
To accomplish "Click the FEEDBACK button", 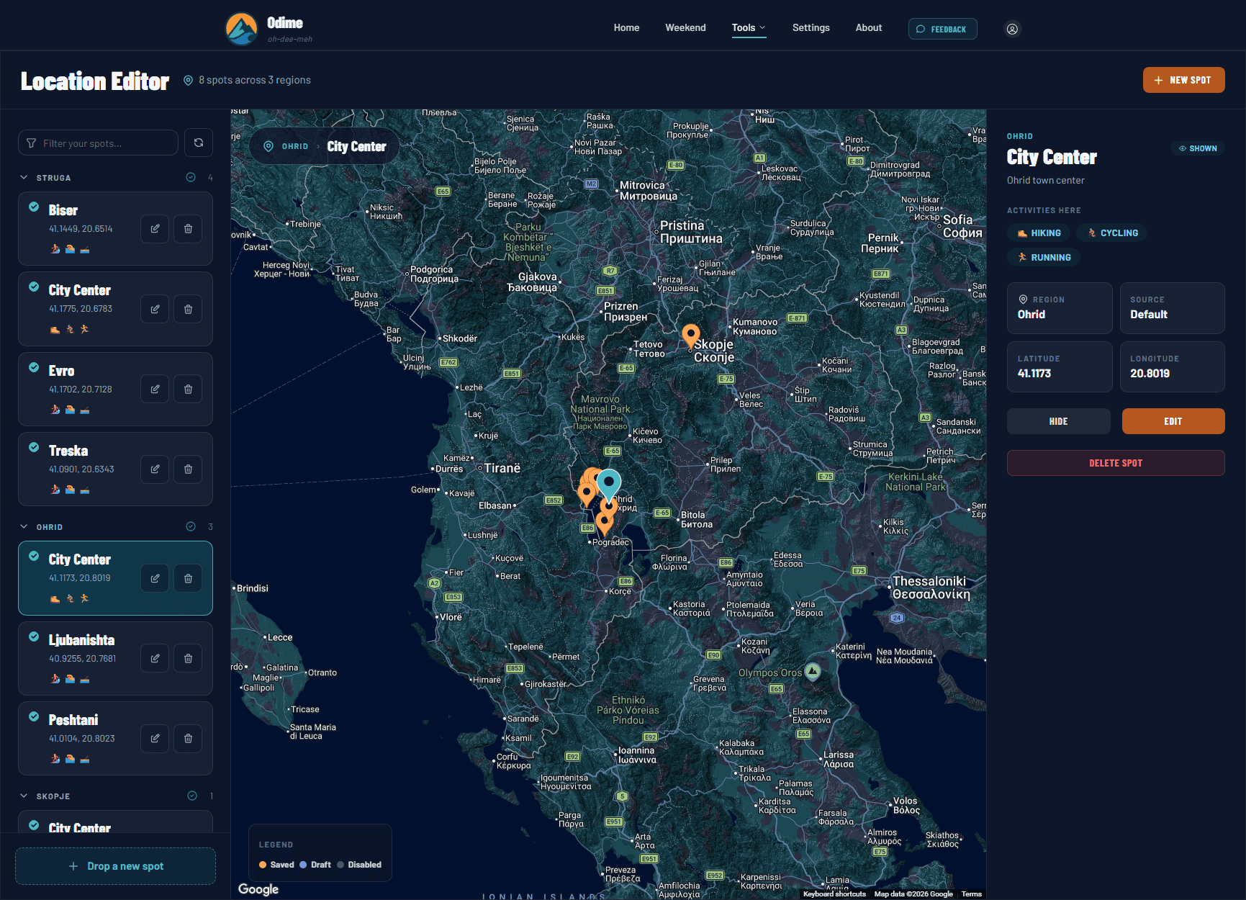I will click(x=942, y=29).
